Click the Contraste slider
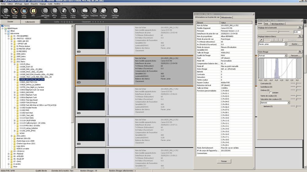The width and height of the screenshot is (307, 172). pos(296,84)
